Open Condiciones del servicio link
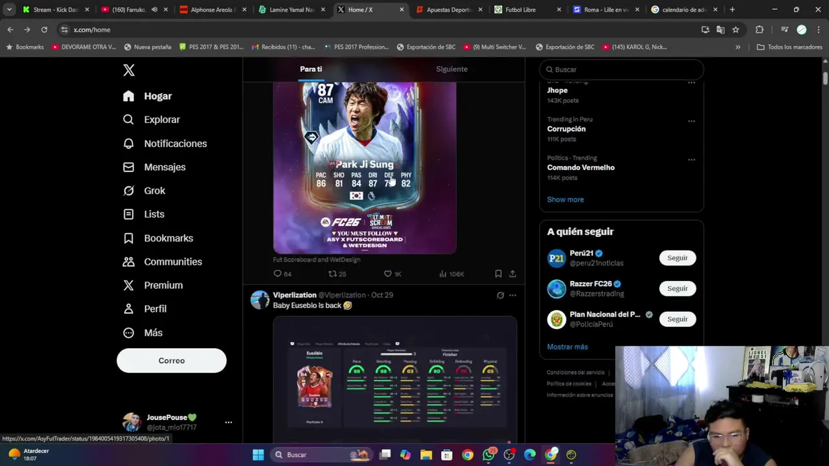The image size is (829, 466). 576,373
